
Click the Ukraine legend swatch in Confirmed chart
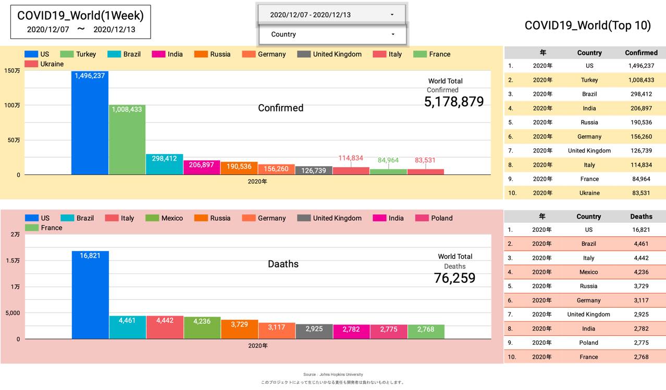click(31, 64)
